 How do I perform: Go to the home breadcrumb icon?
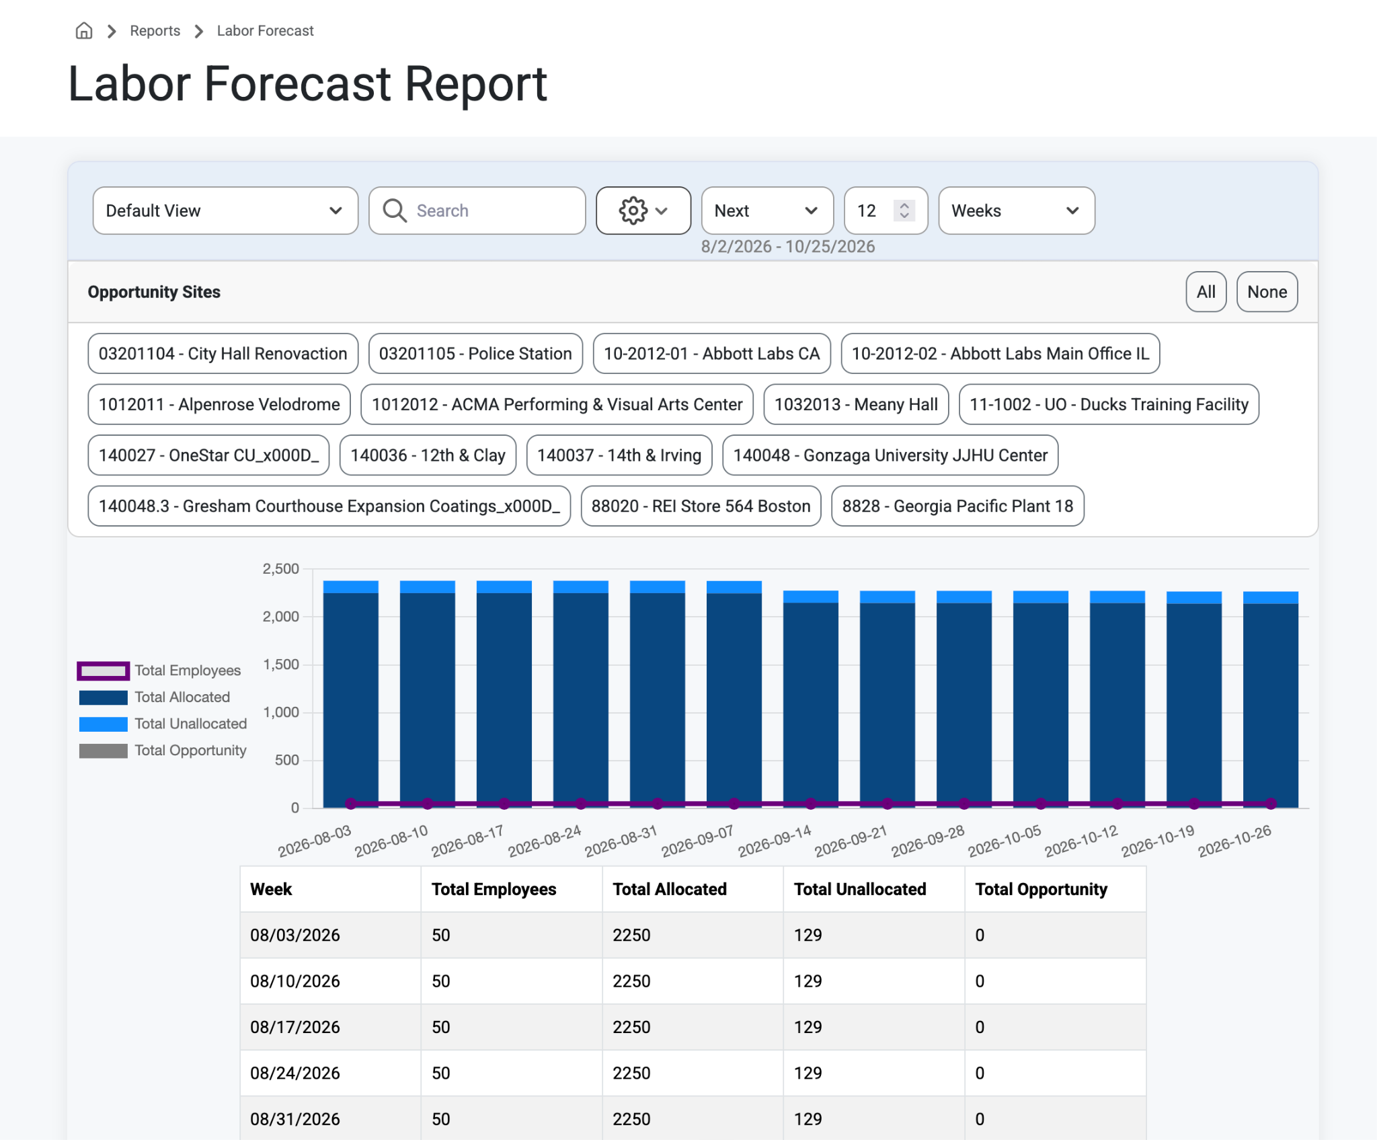[84, 31]
